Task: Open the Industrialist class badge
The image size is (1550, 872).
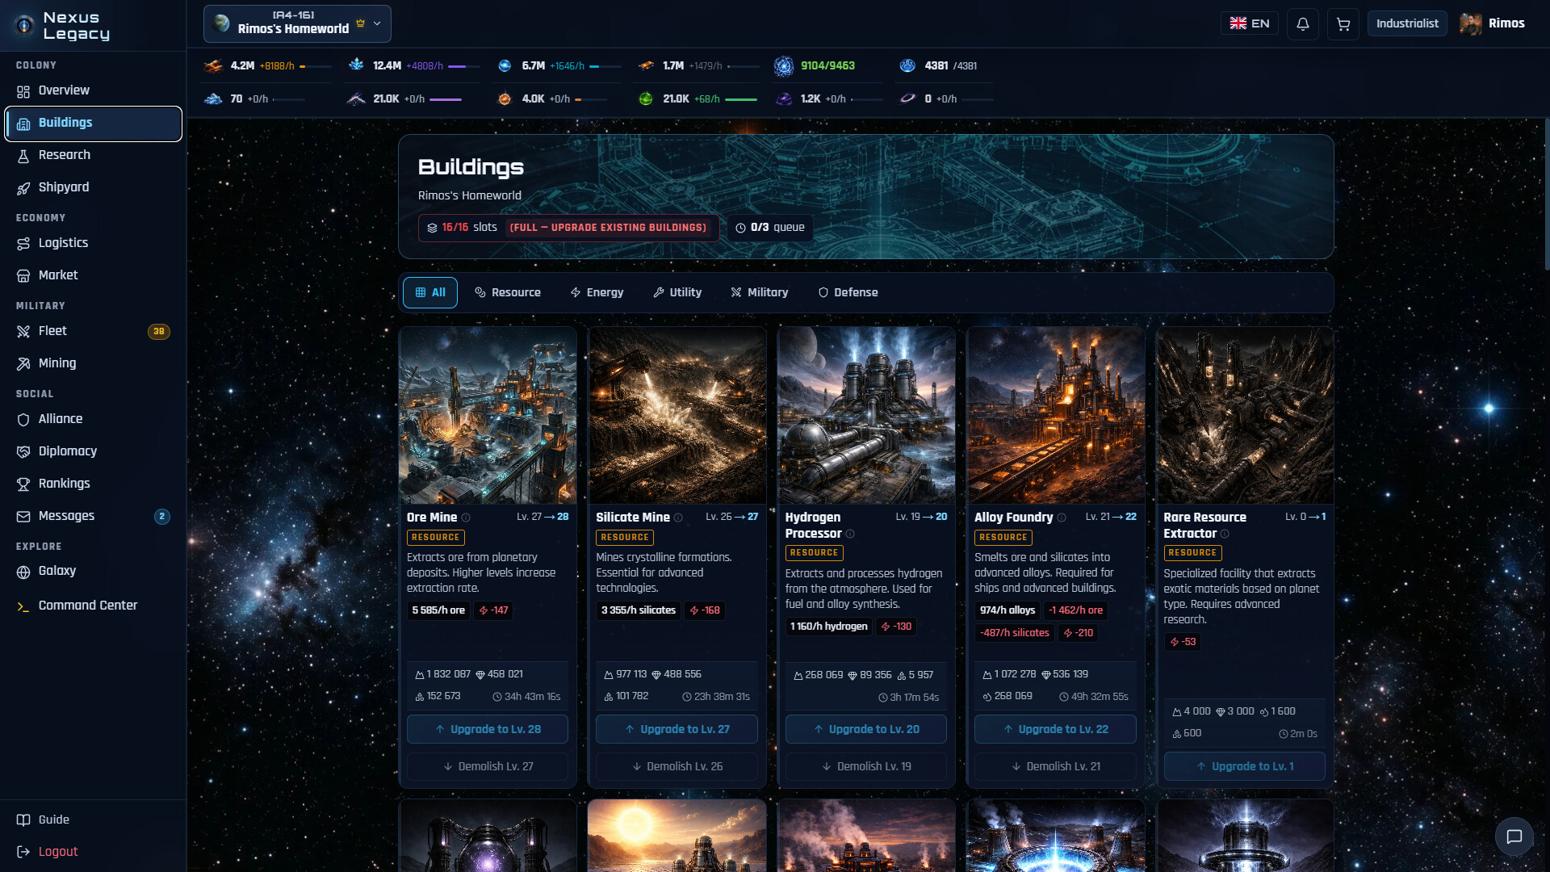Action: click(x=1406, y=23)
